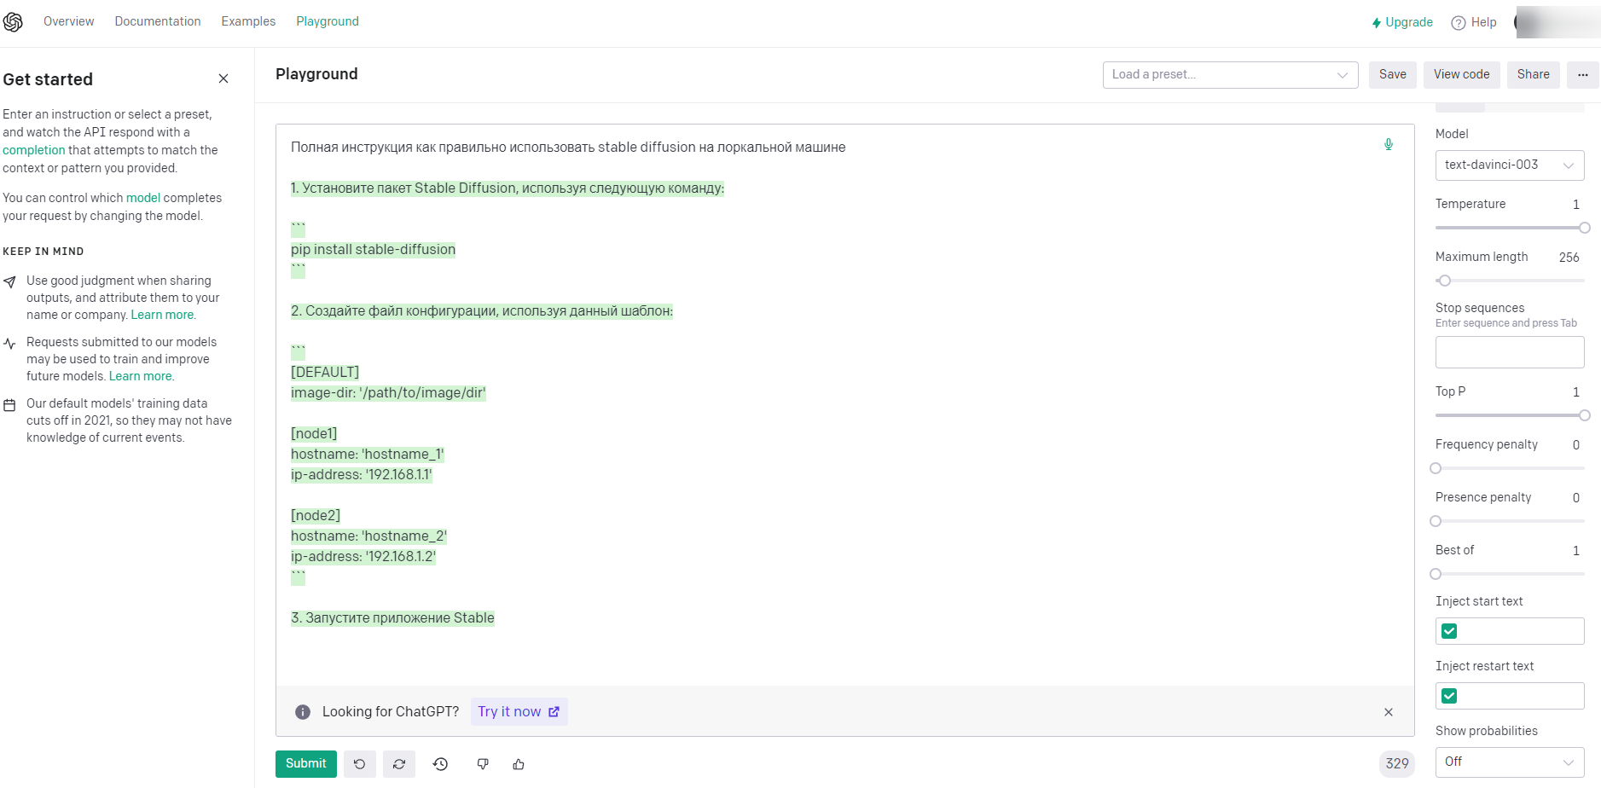Screen dimensions: 1601x788
Task: Toggle the Inject restart text checkbox
Action: tap(1449, 696)
